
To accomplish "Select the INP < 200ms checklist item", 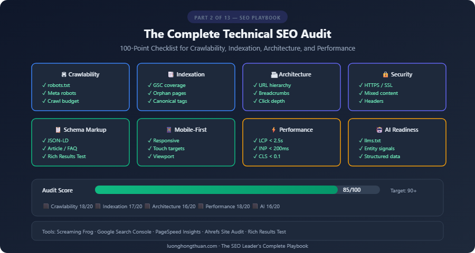I will pos(271,149).
